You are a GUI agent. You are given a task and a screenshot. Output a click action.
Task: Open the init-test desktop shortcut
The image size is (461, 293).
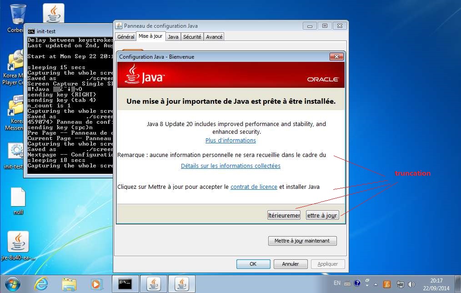[x=16, y=155]
